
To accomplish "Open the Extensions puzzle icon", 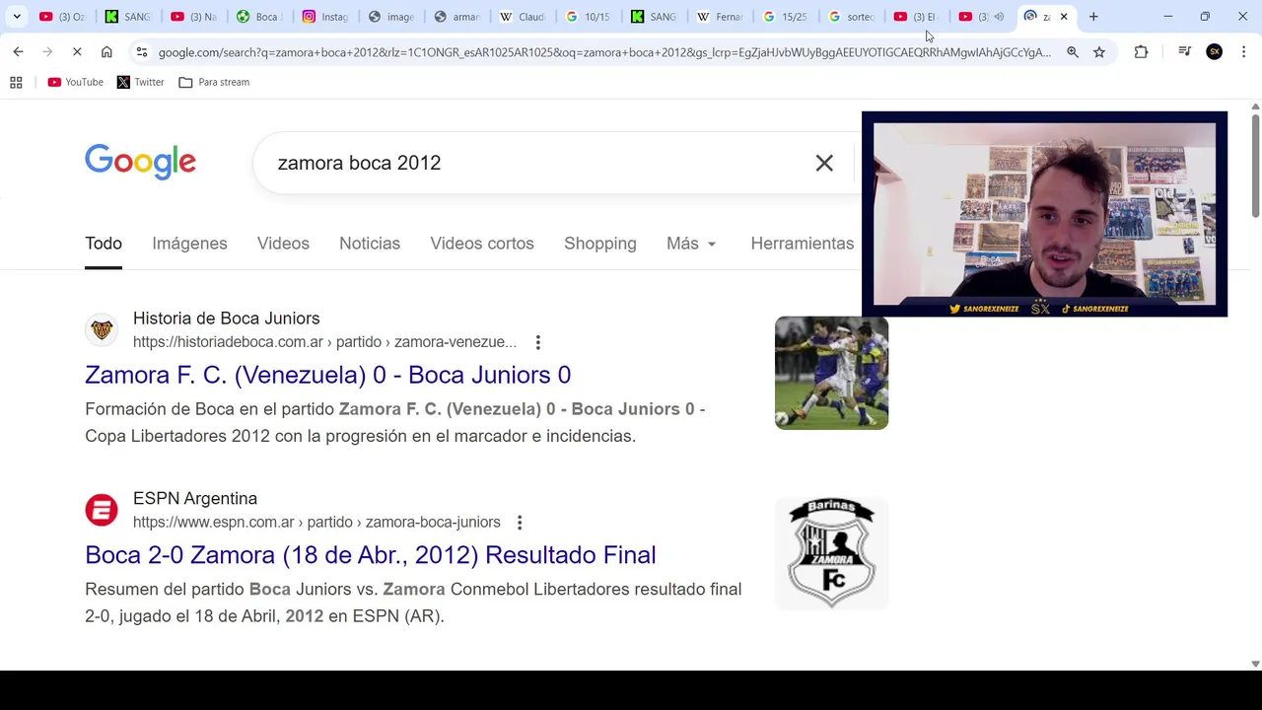I will [x=1141, y=52].
